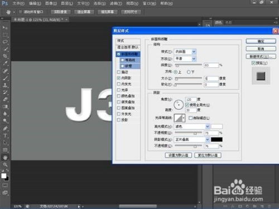279x209 pixels.
Task: Click the gloss contour thumbnail
Action: click(x=179, y=118)
